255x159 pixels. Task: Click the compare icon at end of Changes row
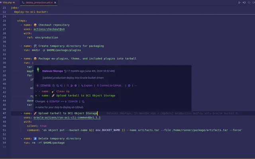click(x=83, y=102)
